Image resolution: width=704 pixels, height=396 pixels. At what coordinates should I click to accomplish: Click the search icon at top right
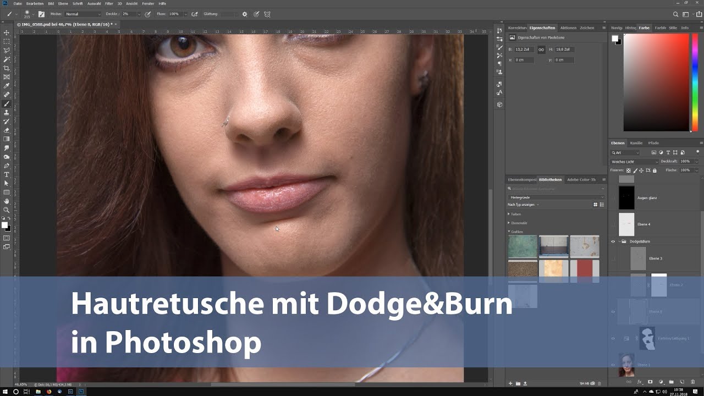click(x=676, y=14)
